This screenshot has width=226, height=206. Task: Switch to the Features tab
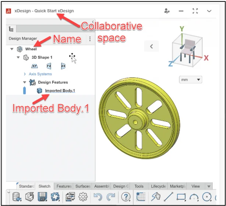pyautogui.click(x=64, y=186)
